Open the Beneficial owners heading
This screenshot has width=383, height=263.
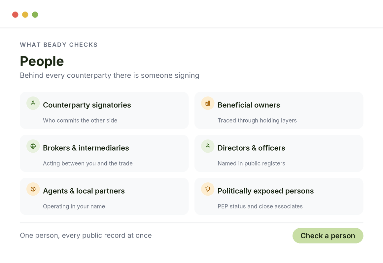point(249,105)
